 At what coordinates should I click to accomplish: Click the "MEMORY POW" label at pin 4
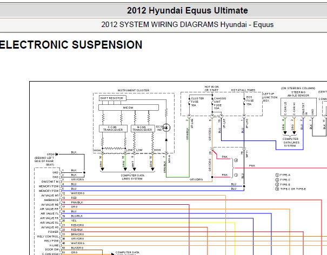49,186
